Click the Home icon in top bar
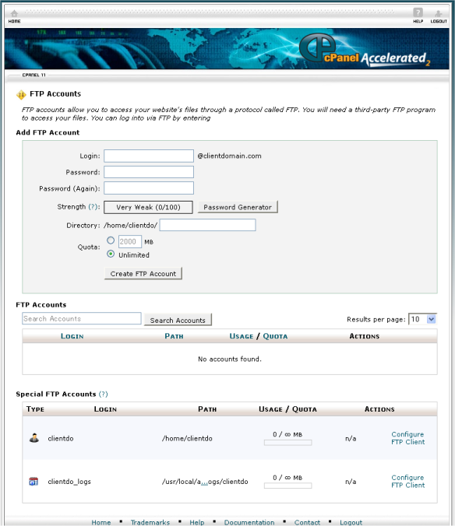The image size is (455, 526). click(14, 14)
